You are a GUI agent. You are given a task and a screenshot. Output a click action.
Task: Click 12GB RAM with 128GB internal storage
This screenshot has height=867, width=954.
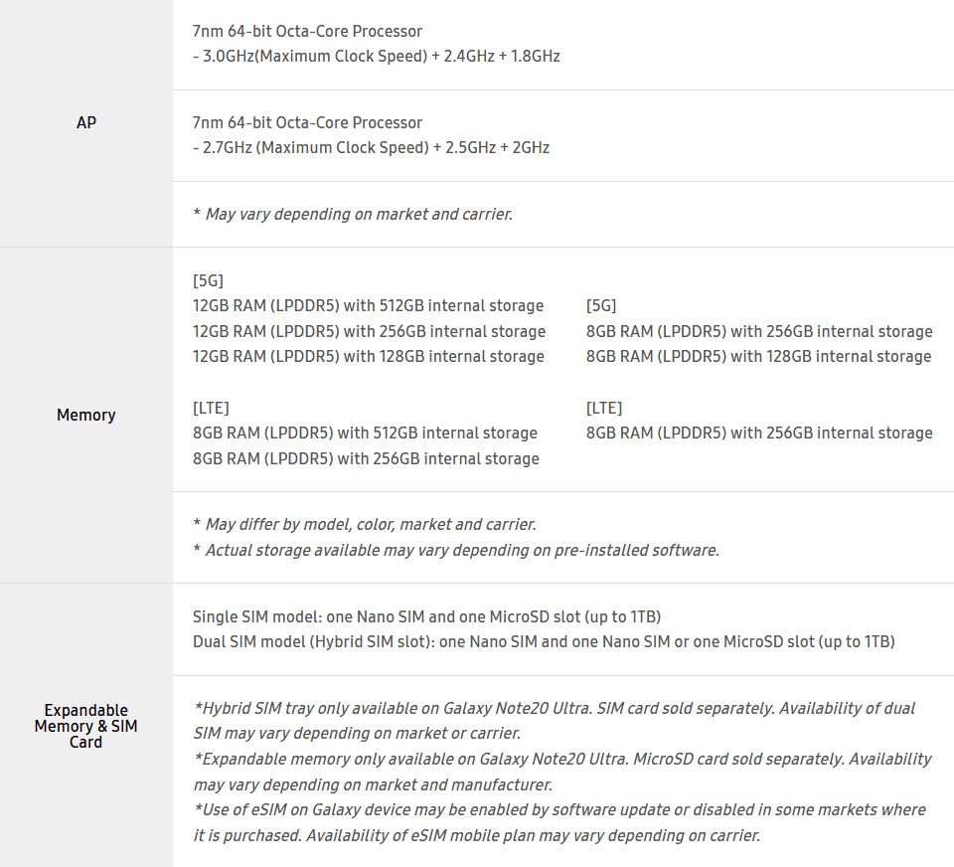(x=368, y=357)
